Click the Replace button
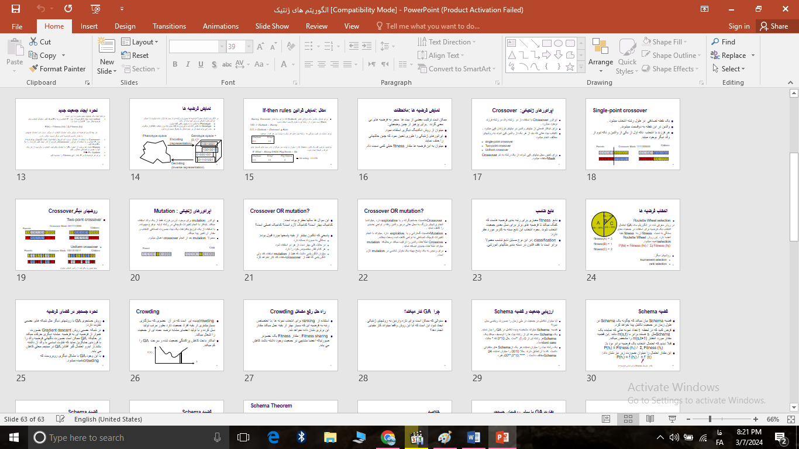 [x=728, y=56]
